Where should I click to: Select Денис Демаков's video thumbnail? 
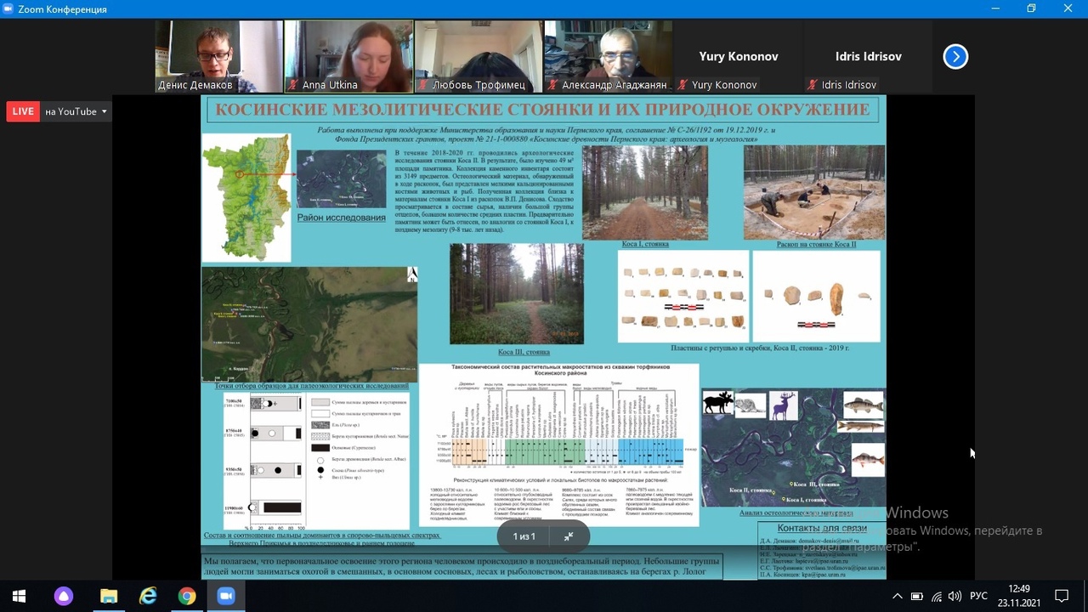[219, 56]
